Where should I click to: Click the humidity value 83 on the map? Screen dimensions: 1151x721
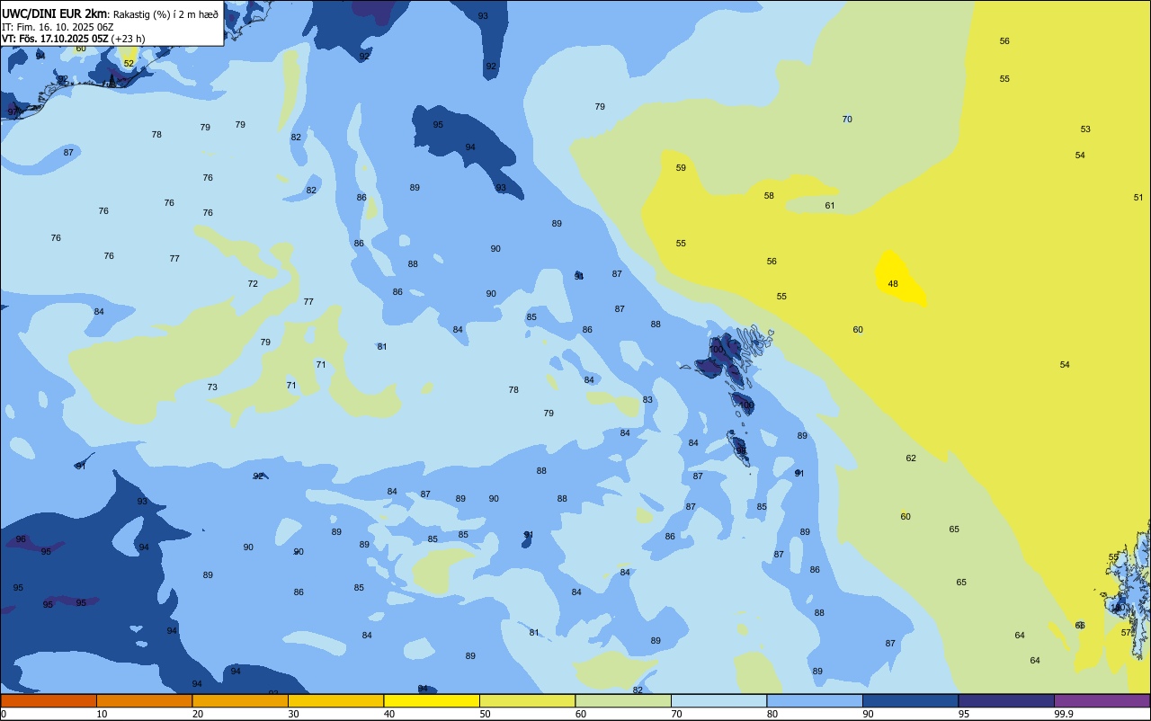pos(647,400)
